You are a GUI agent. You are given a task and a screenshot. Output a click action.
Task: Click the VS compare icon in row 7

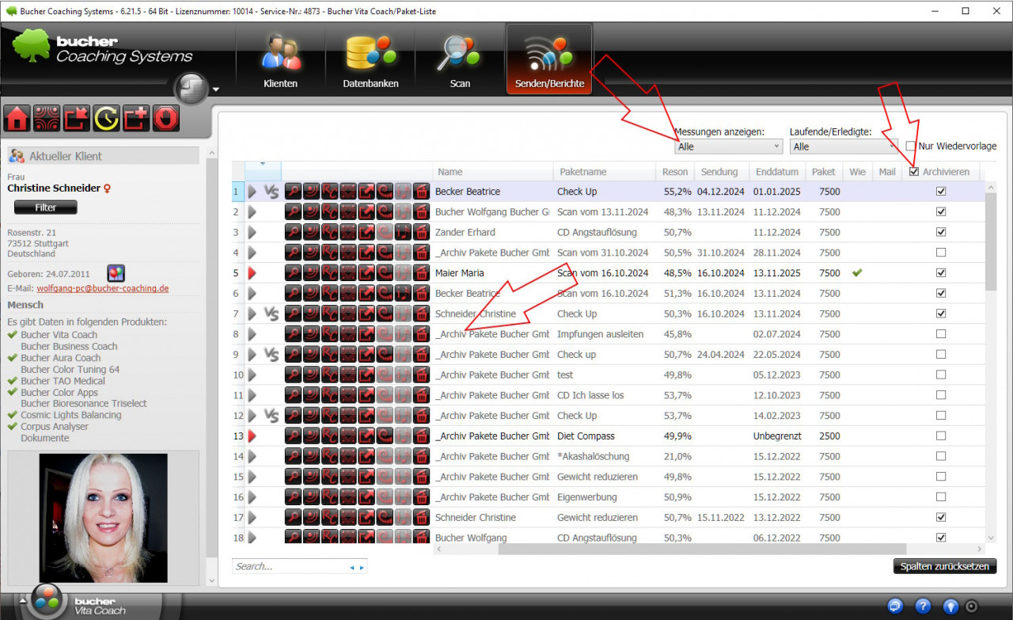pyautogui.click(x=271, y=314)
